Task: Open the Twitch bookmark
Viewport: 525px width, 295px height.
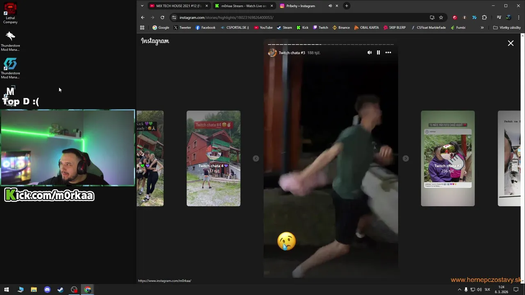Action: point(320,27)
